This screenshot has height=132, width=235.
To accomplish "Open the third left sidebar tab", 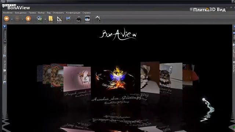I will (x=5, y=66).
